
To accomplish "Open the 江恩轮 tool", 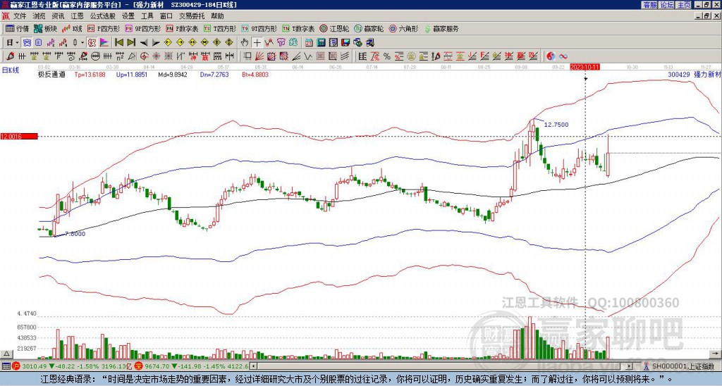I will coord(335,28).
